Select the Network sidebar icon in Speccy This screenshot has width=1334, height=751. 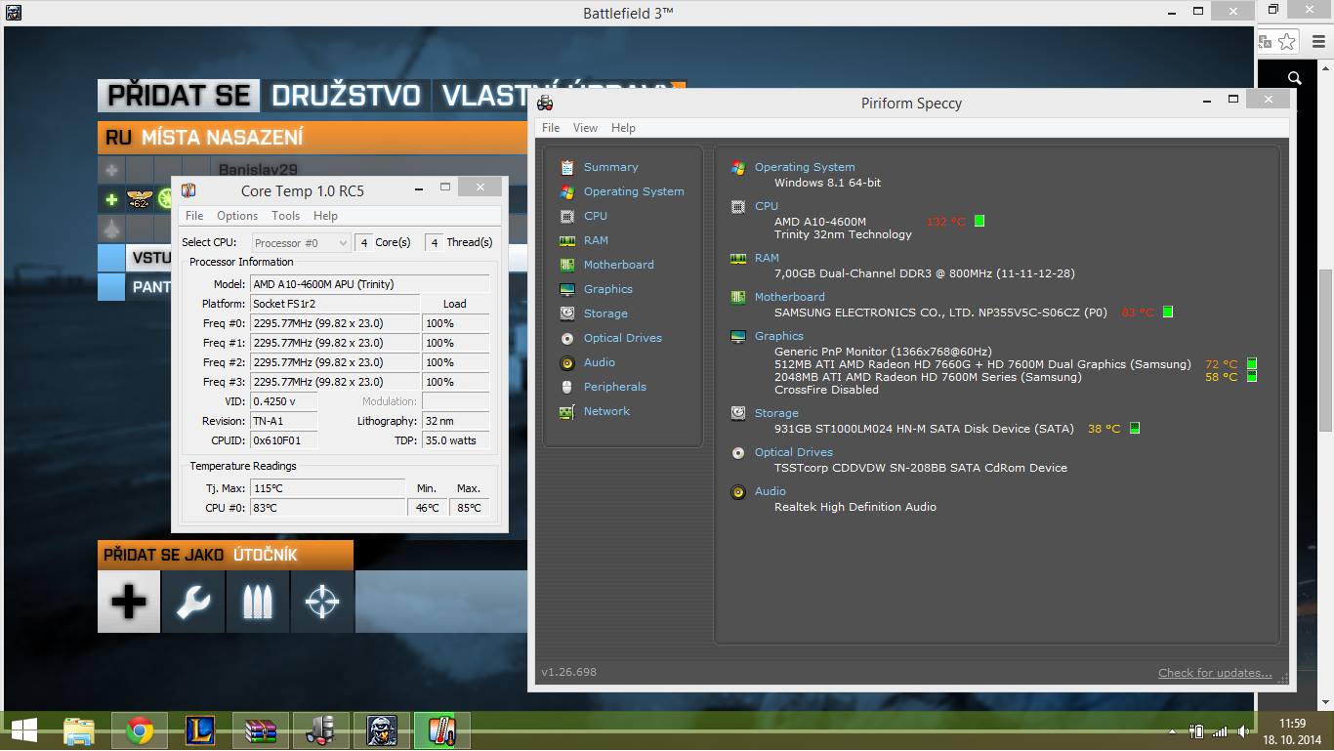566,411
